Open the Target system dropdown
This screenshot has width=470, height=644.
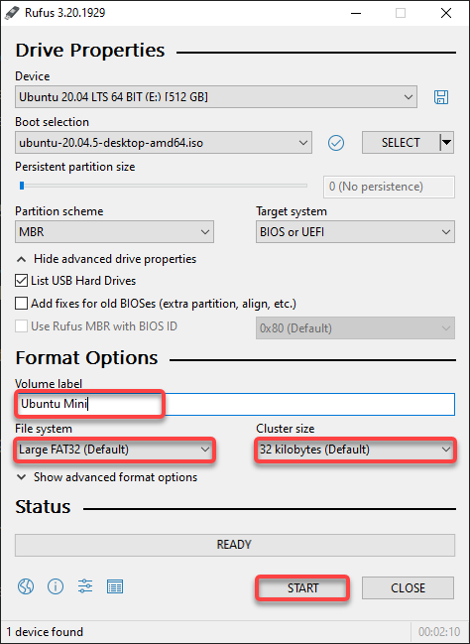pyautogui.click(x=355, y=231)
